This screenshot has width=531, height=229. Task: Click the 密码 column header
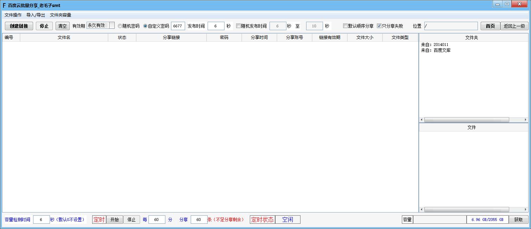pos(224,38)
